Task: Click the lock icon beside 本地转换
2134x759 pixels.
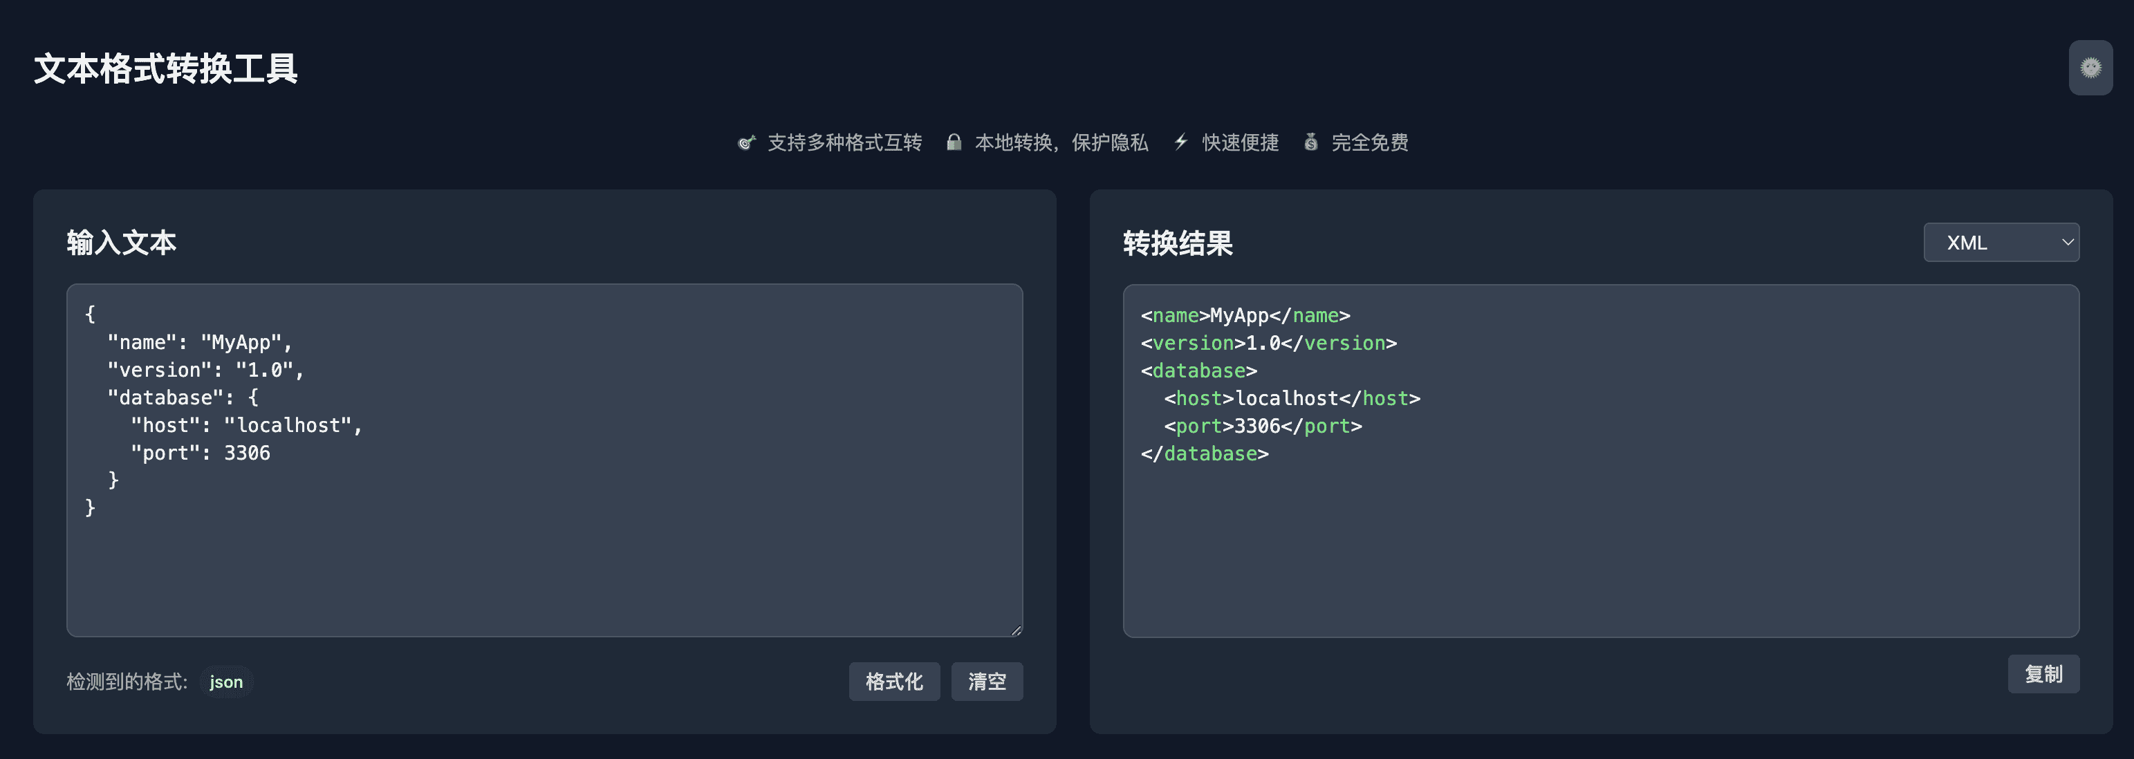Action: (954, 142)
